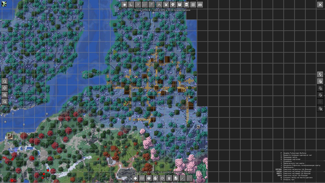Center map on player (crosshair icon)

5,88
